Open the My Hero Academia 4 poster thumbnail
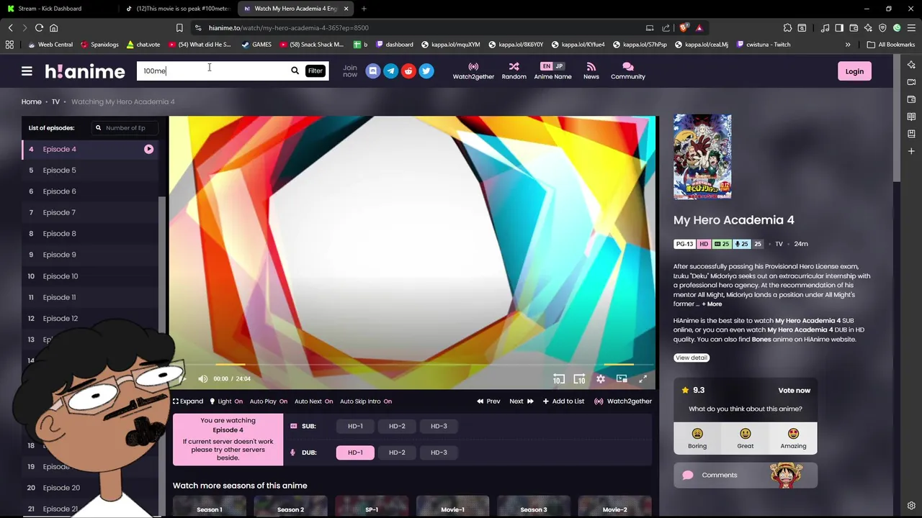Image resolution: width=922 pixels, height=518 pixels. pyautogui.click(x=702, y=156)
